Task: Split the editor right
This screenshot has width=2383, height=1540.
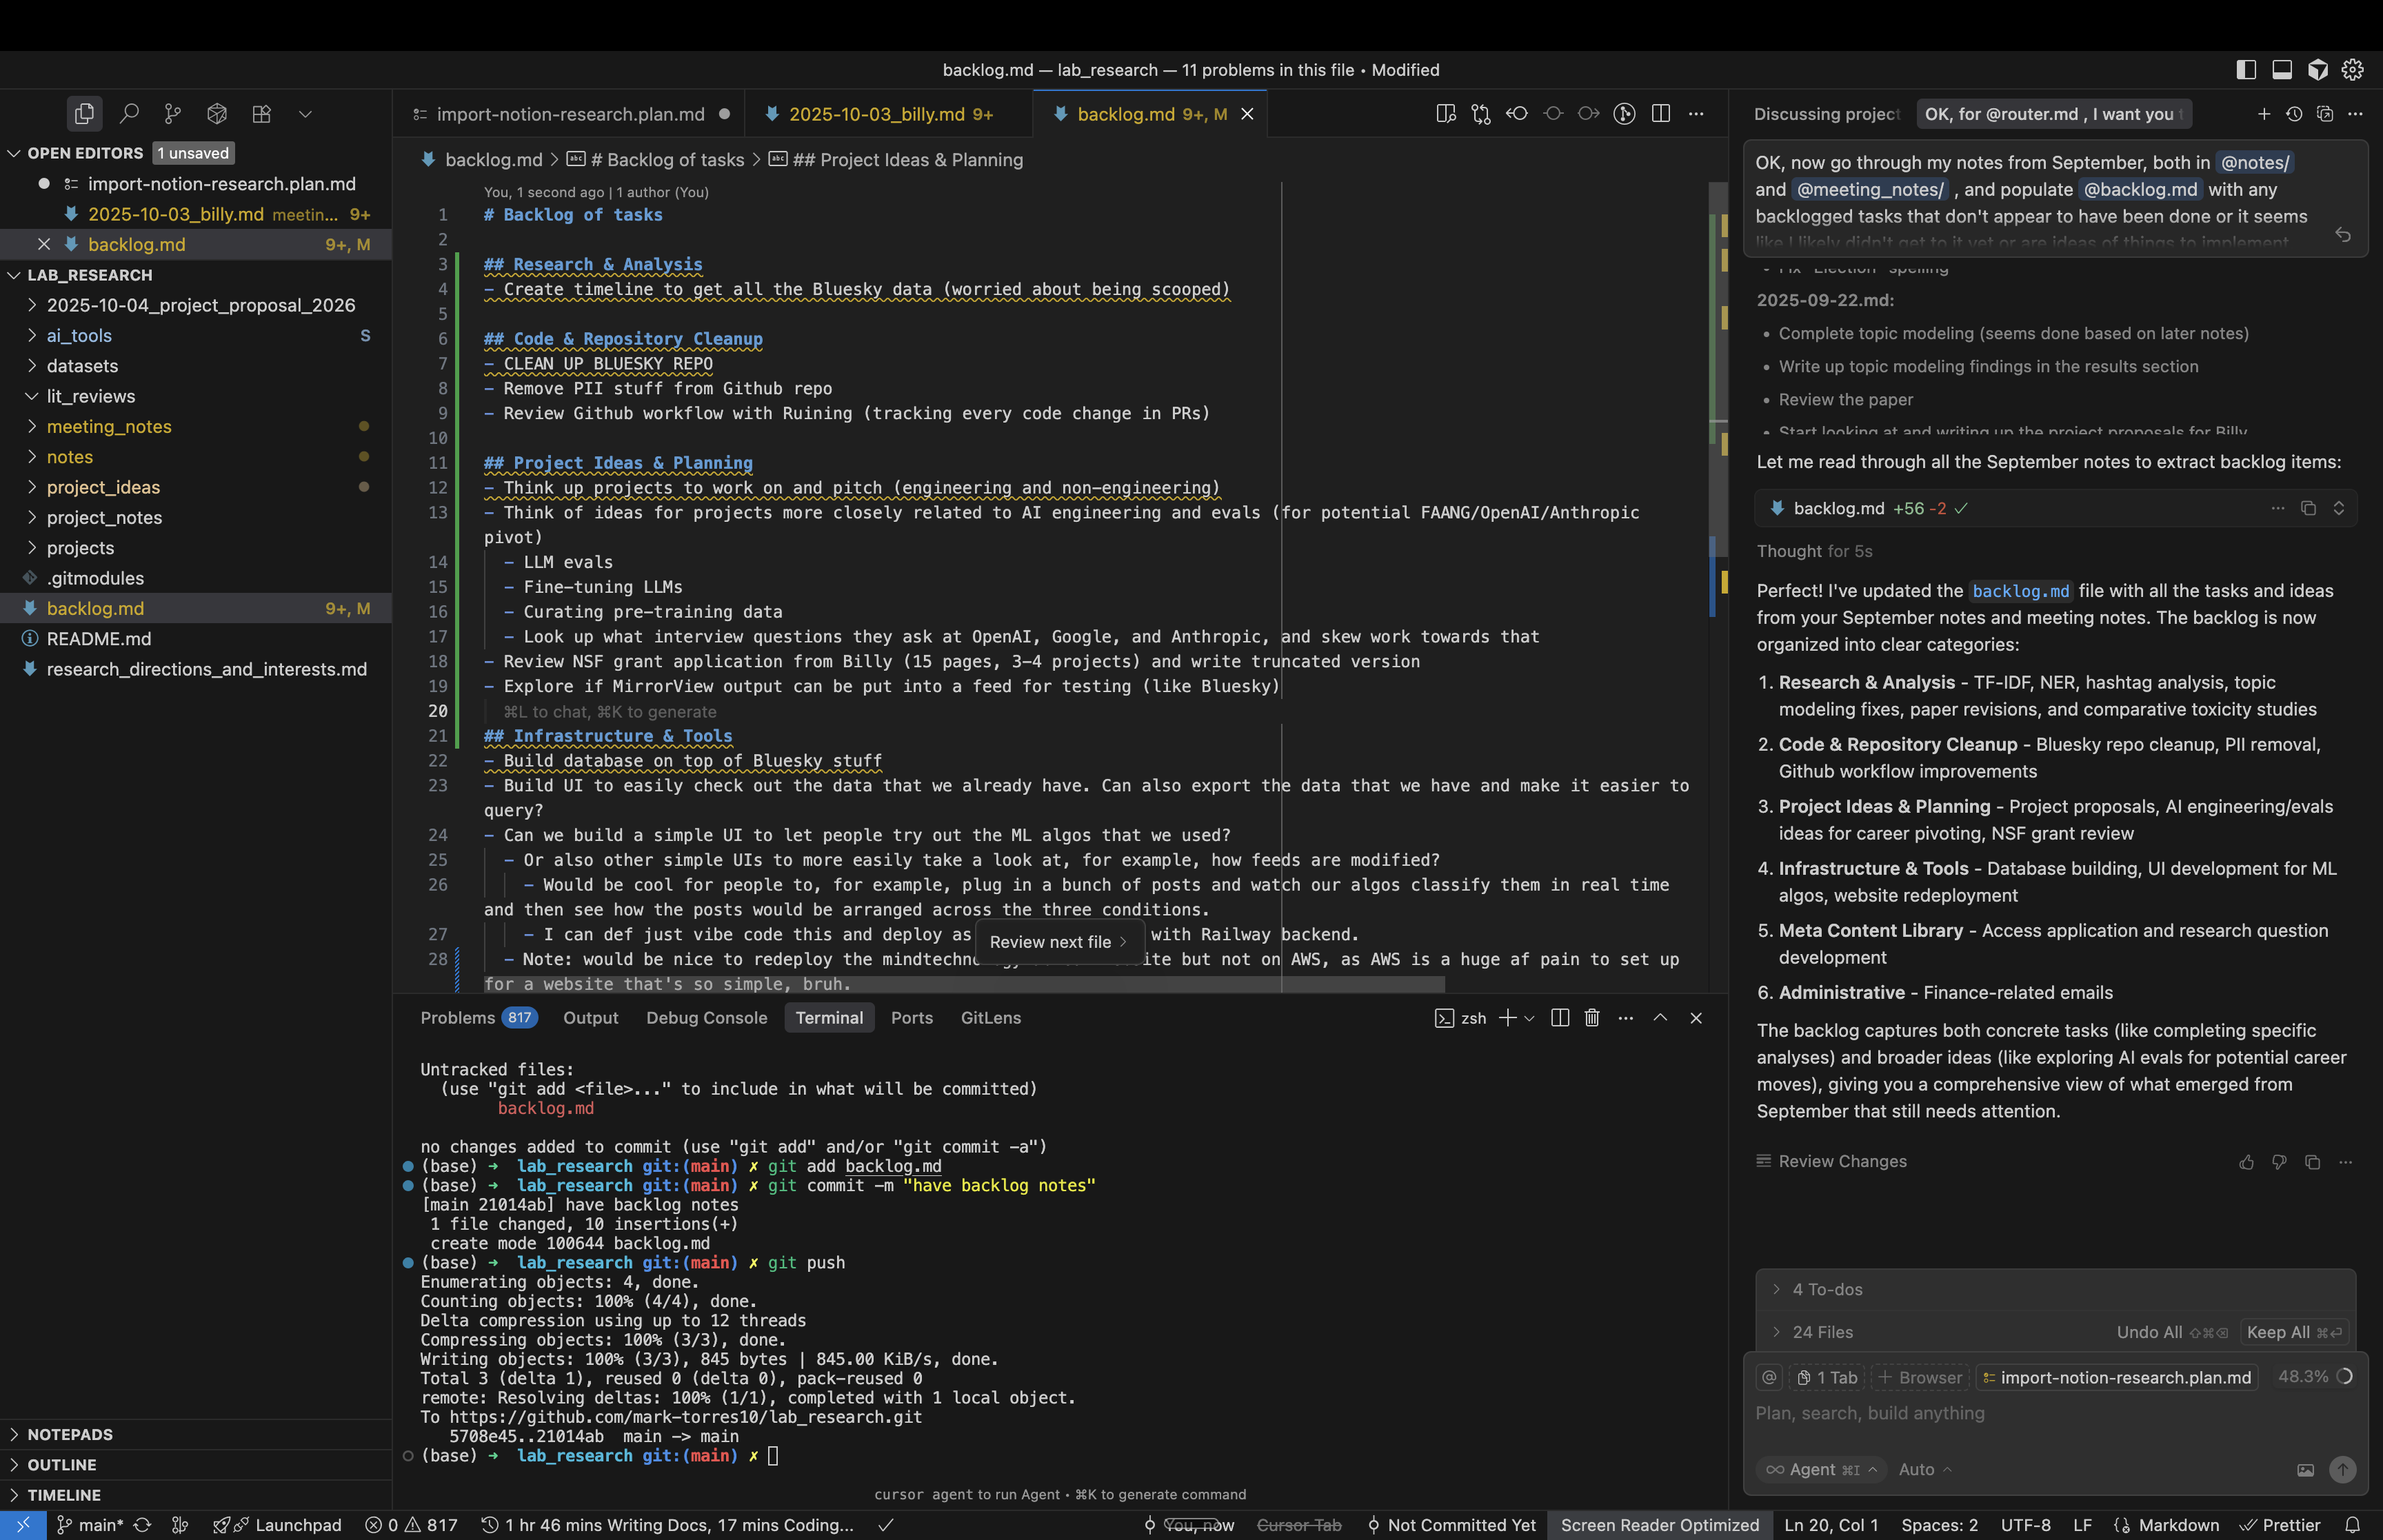Action: pyautogui.click(x=1661, y=114)
